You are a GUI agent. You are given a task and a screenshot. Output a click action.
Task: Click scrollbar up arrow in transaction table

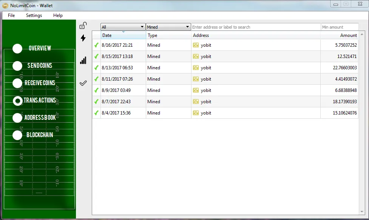click(362, 34)
